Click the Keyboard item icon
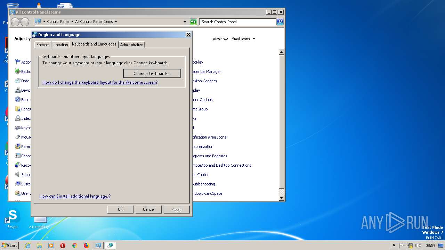Screen dimensions: 445x250 (x=18, y=127)
